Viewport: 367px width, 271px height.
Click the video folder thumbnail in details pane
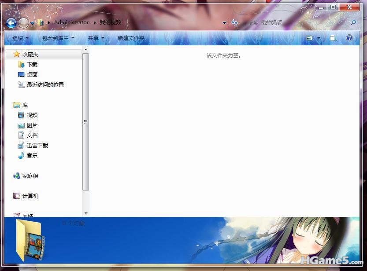click(30, 240)
